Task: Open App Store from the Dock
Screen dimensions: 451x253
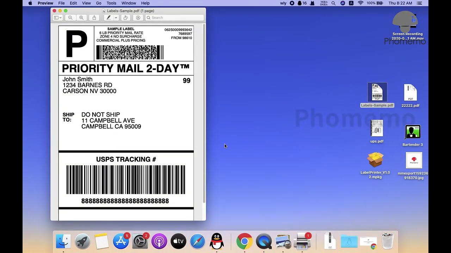Action: 121,241
